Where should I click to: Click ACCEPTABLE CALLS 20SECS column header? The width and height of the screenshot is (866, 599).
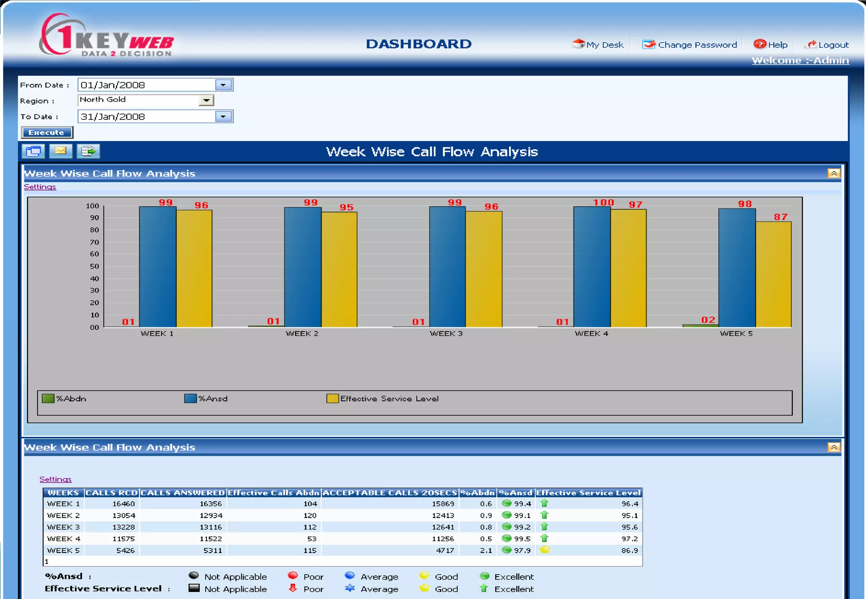(x=390, y=493)
